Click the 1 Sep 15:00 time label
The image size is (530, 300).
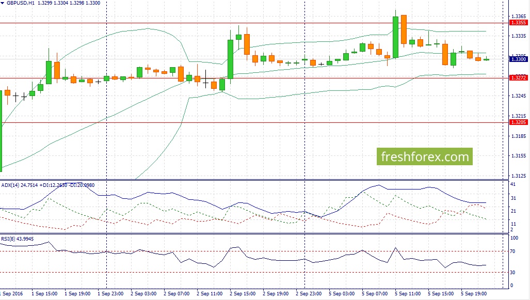(44, 294)
